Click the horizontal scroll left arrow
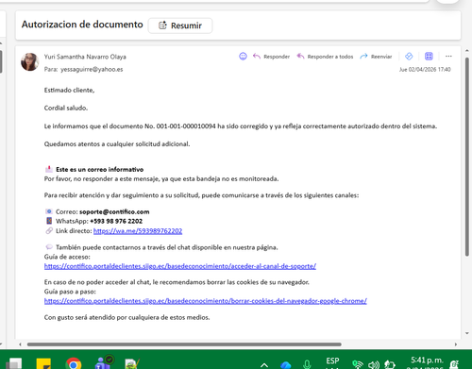The height and width of the screenshot is (369, 472). point(20,344)
